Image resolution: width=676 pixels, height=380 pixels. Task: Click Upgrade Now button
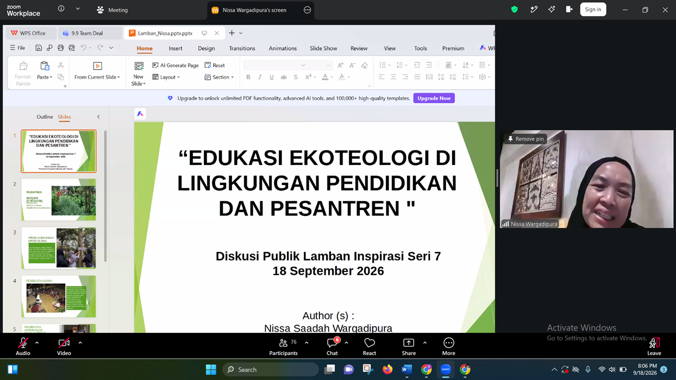[x=434, y=98]
